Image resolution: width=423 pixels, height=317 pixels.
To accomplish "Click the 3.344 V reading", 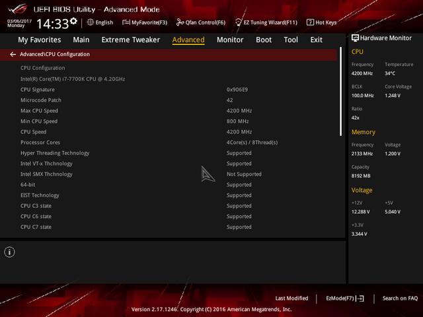I will point(359,234).
